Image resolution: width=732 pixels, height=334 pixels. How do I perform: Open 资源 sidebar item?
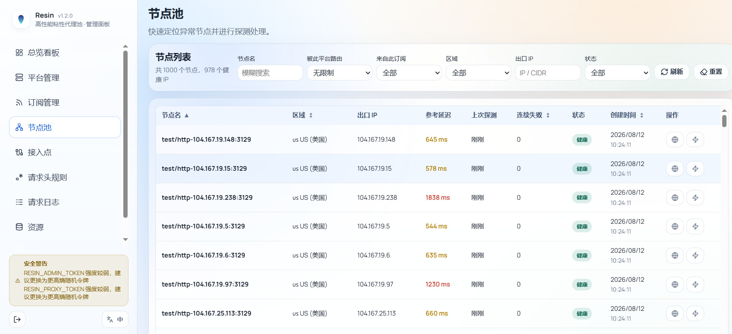coord(65,227)
